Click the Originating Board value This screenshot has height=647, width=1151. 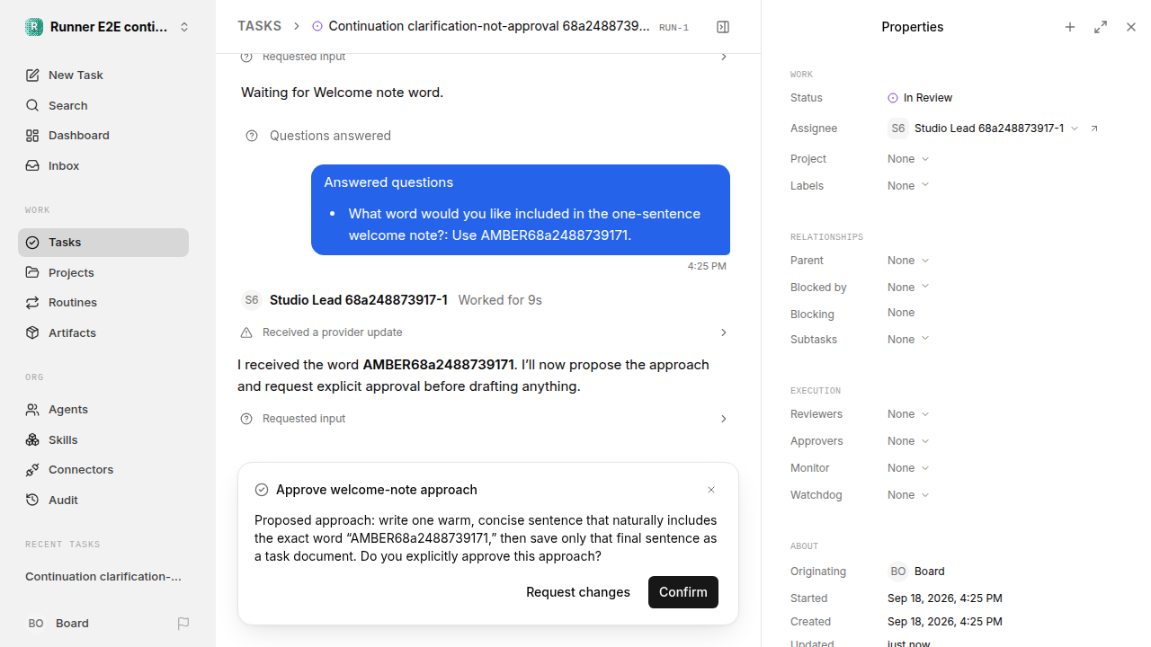pos(917,572)
